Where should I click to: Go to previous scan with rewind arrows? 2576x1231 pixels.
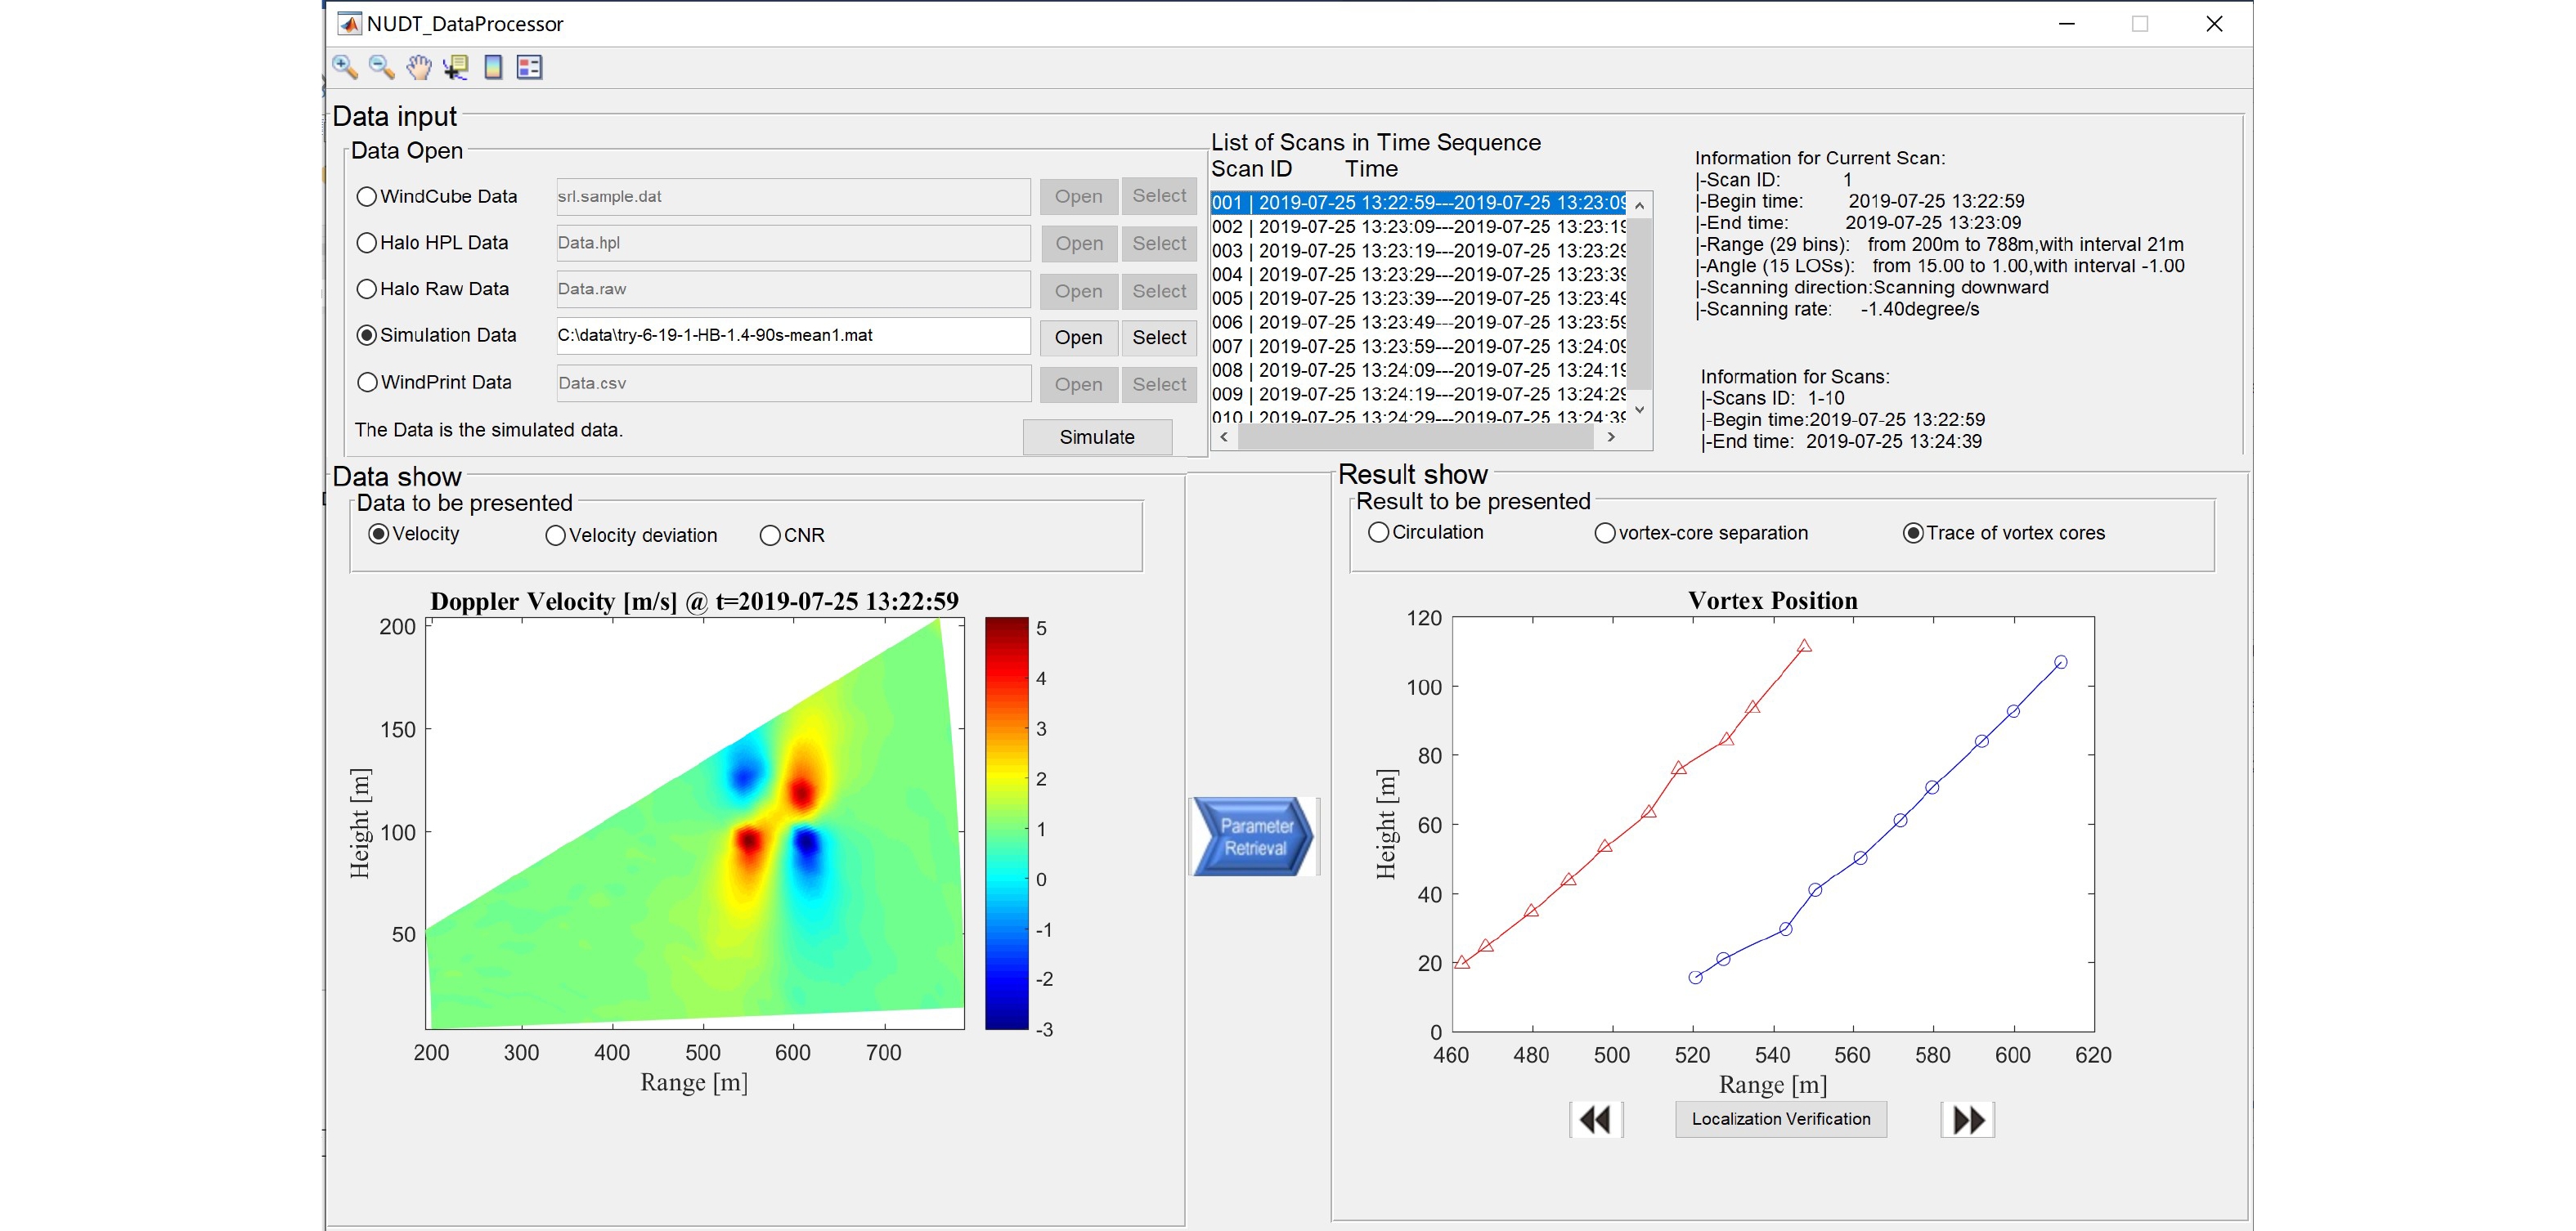click(x=1596, y=1119)
